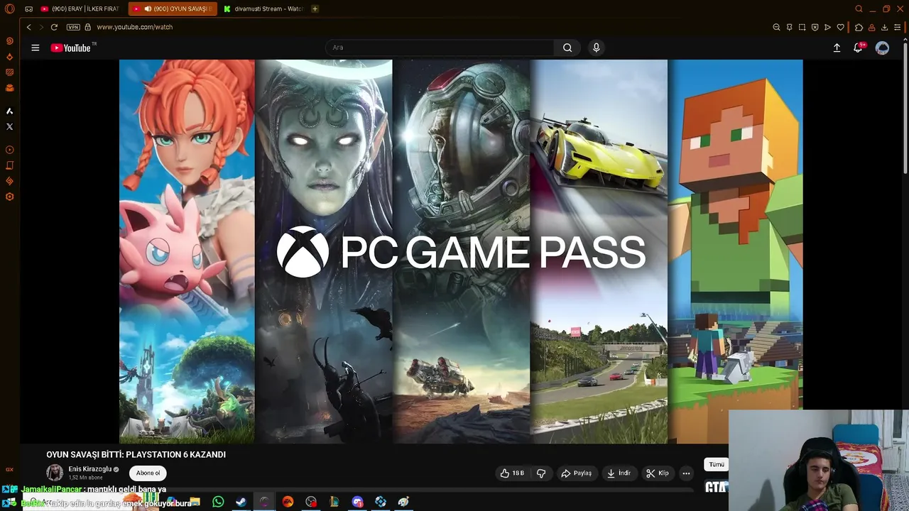The width and height of the screenshot is (909, 511).
Task: View site security lock info
Action: (x=88, y=27)
